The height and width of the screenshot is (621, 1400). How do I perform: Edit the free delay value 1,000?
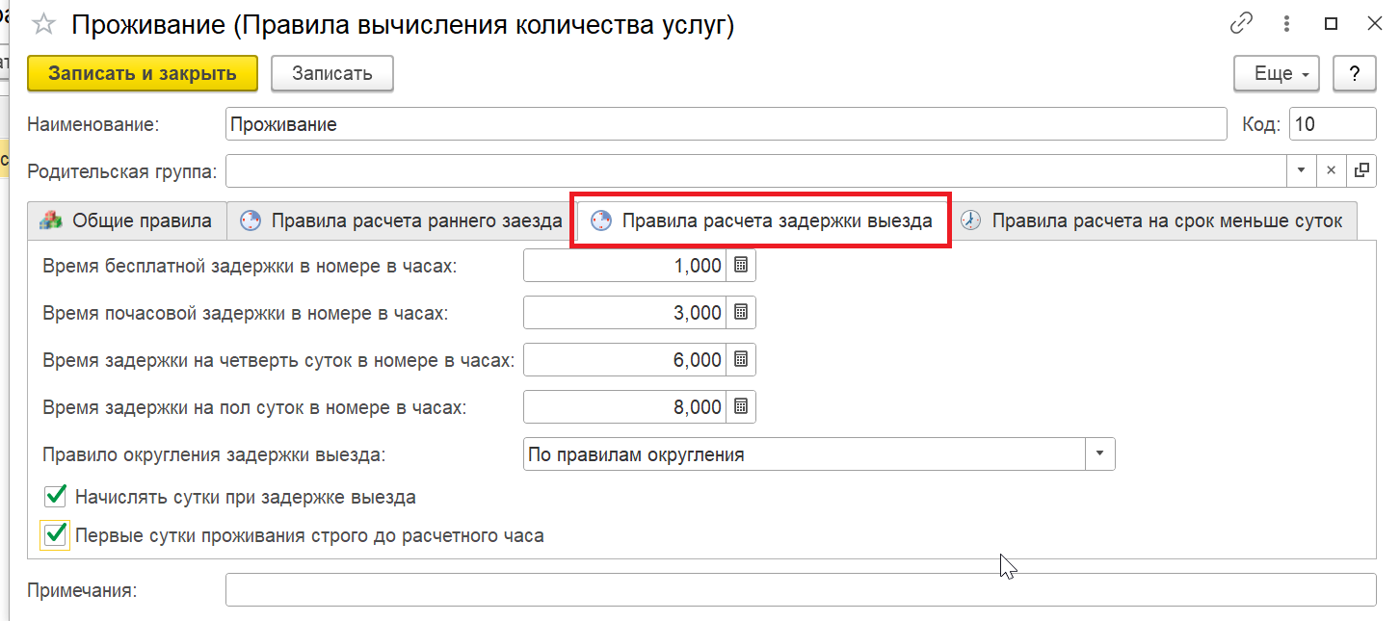click(625, 266)
